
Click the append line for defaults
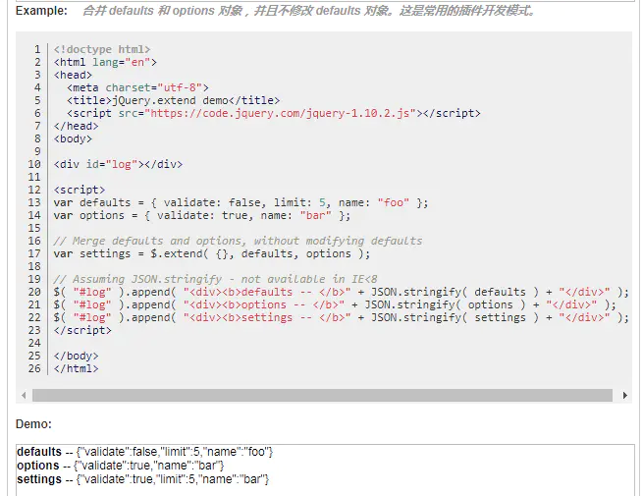342,292
